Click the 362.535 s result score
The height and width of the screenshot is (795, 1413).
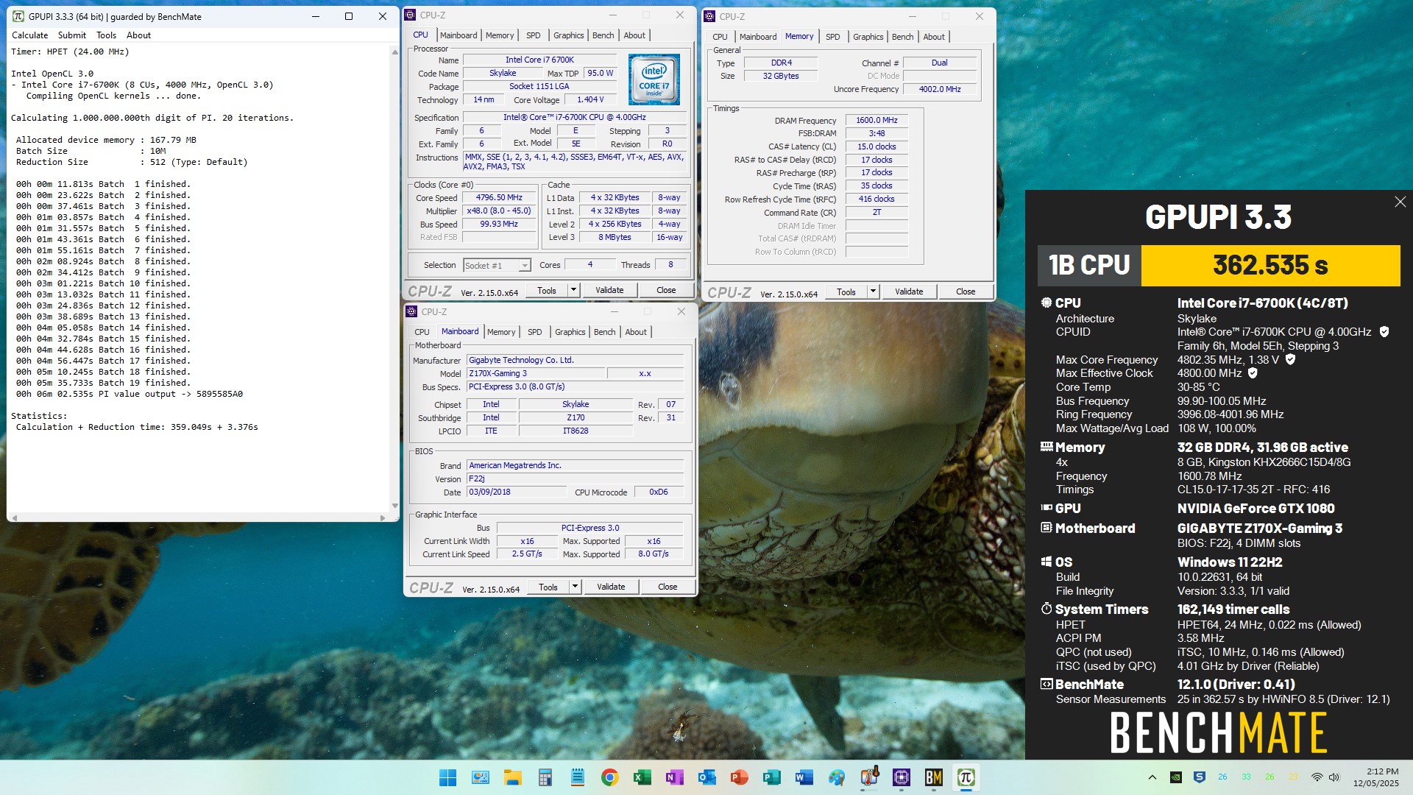[x=1270, y=265]
